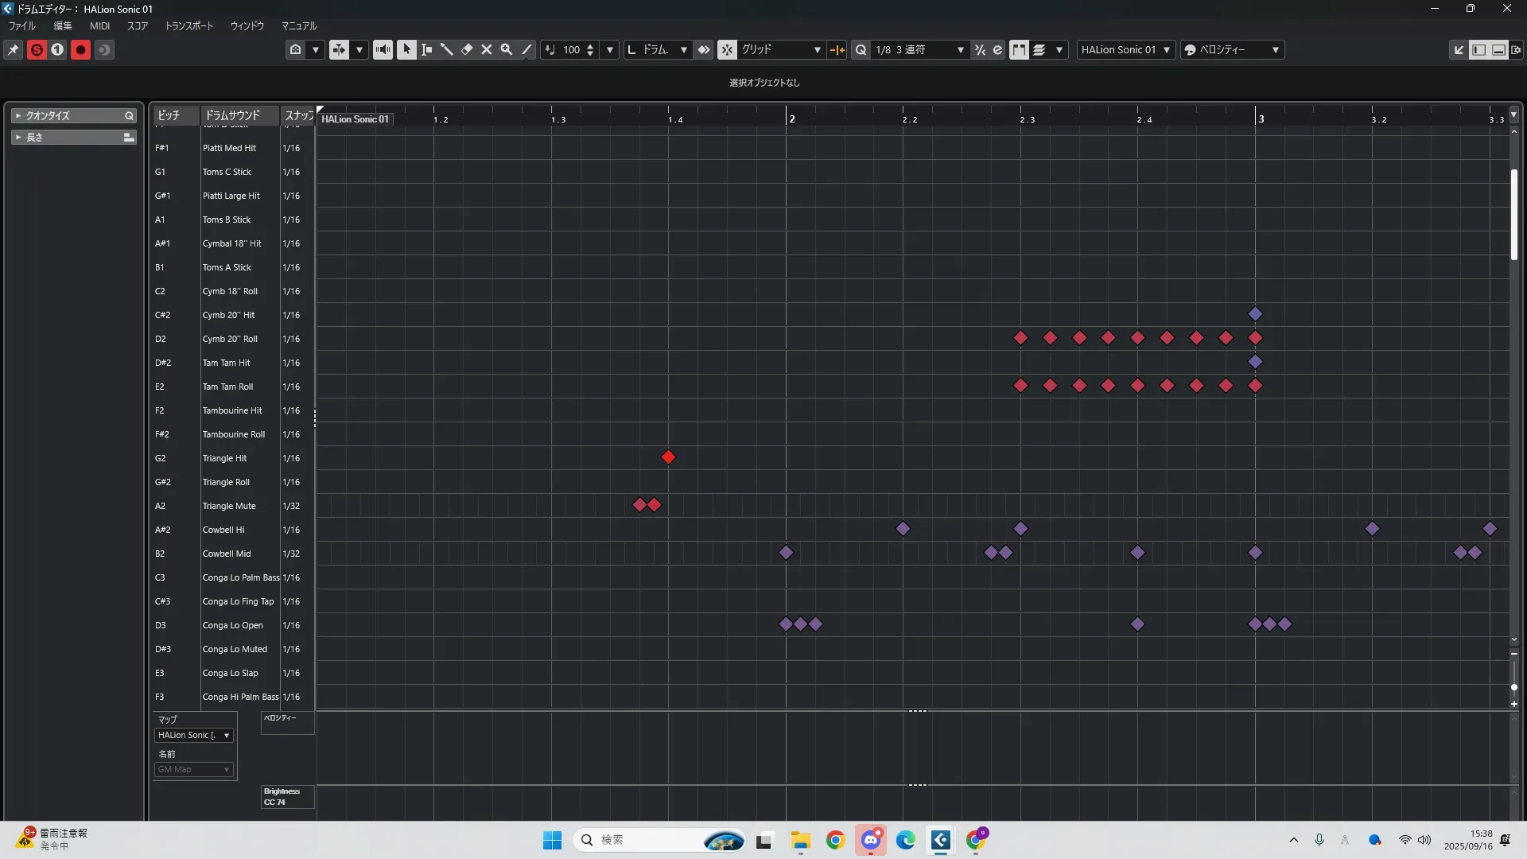This screenshot has width=1527, height=859.
Task: Click the Triangle Hit note at 1.4
Action: tap(668, 457)
